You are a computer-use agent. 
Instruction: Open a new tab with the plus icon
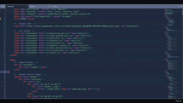[179, 6]
